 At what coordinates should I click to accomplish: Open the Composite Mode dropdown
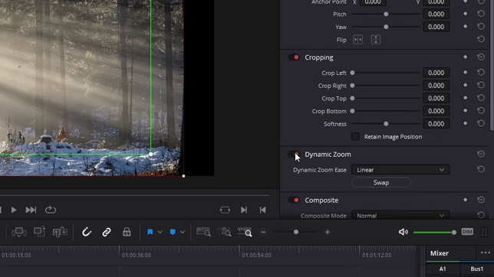(x=400, y=216)
